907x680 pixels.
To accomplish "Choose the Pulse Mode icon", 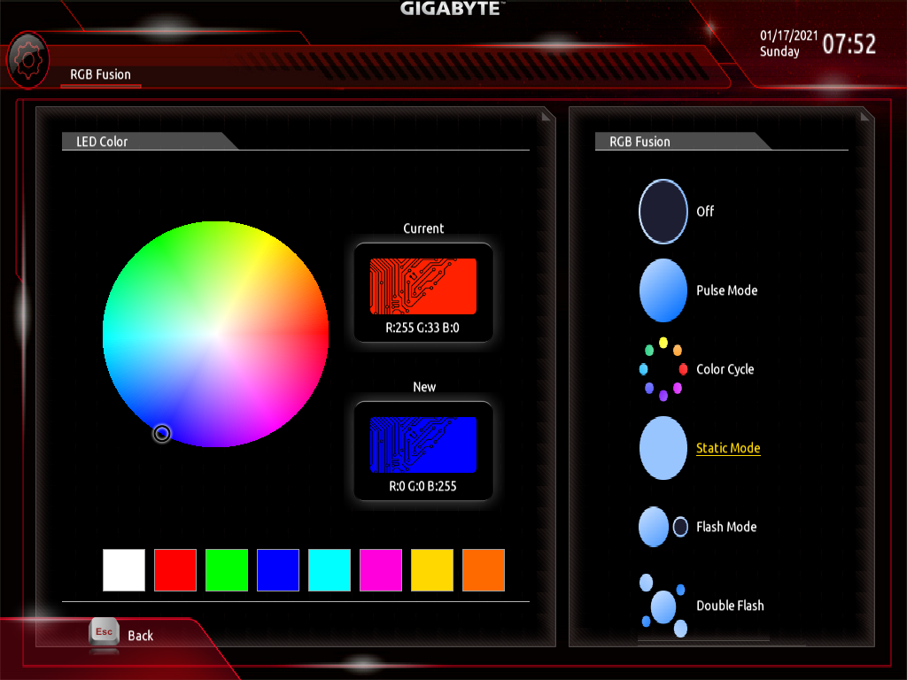I will (663, 290).
